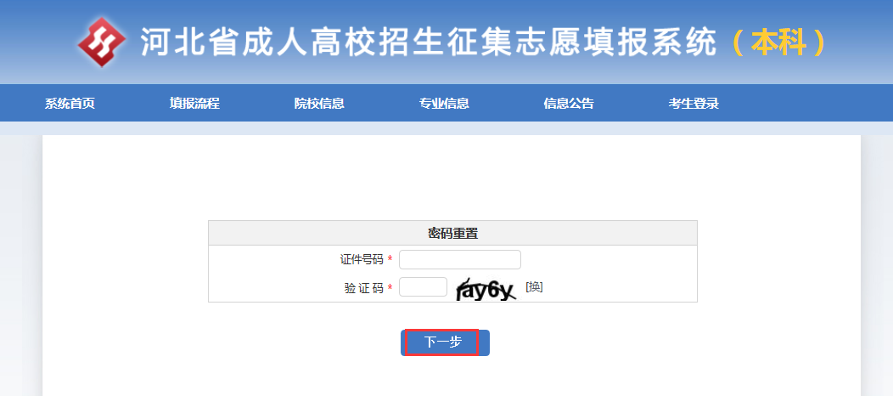This screenshot has width=893, height=396.
Task: Click the red asterisk beside 证件号码
Action: coord(390,260)
